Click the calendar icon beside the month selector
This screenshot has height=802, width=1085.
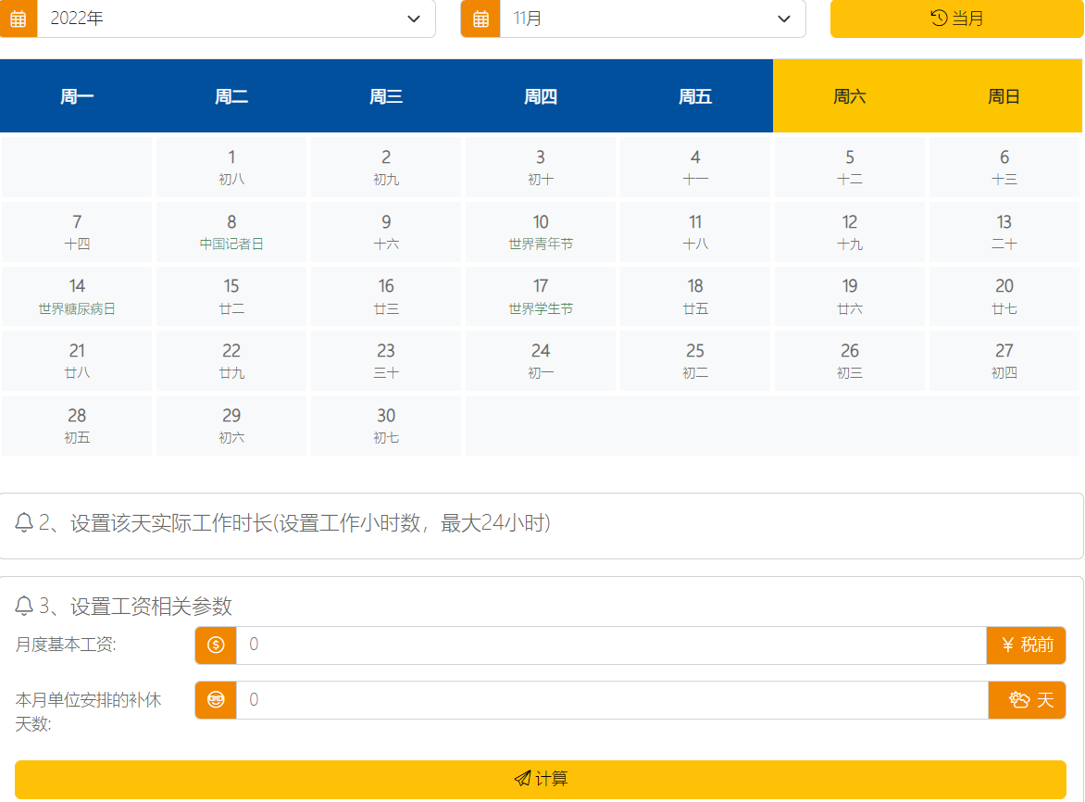pyautogui.click(x=480, y=19)
